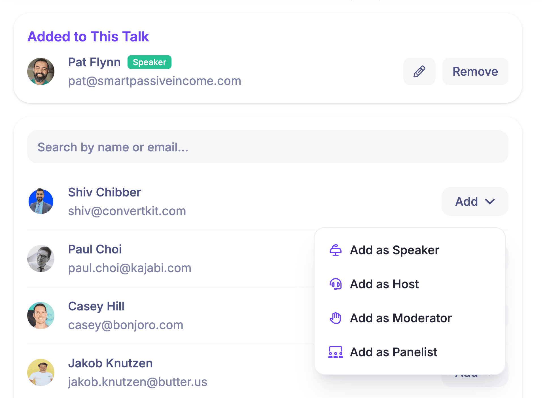This screenshot has height=398, width=543.
Task: Choose Add as Host from the menu
Action: [384, 284]
